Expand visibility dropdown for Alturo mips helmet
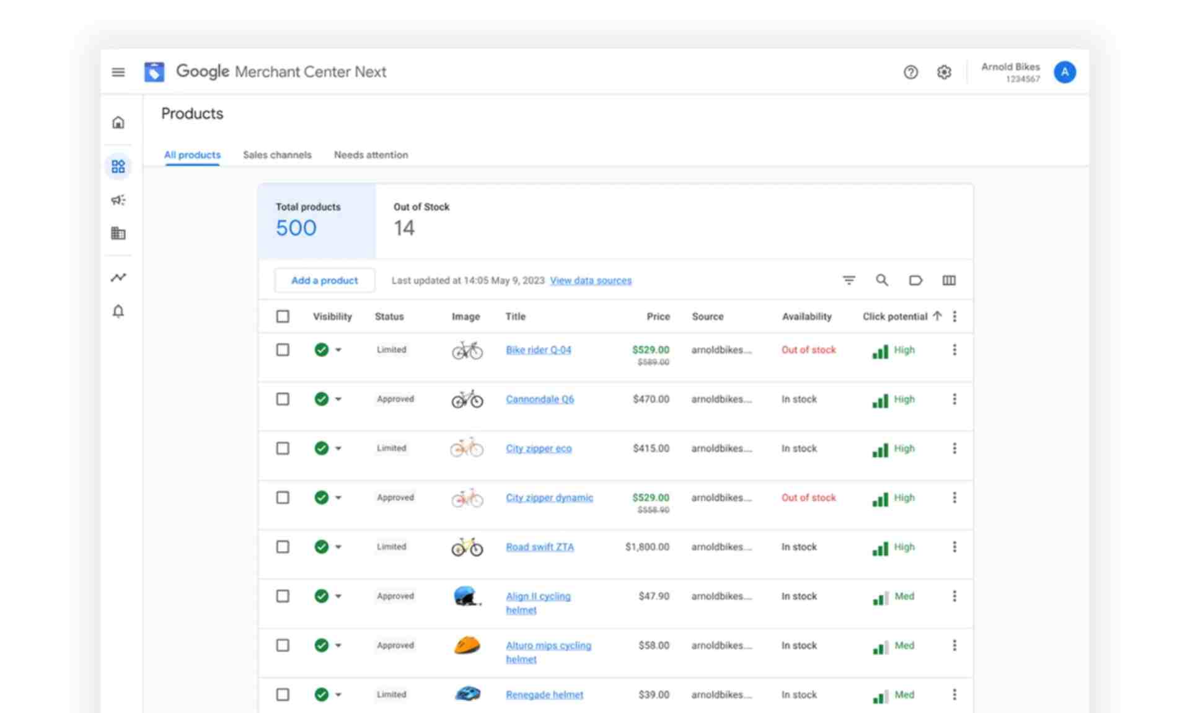This screenshot has height=713, width=1190. click(338, 645)
